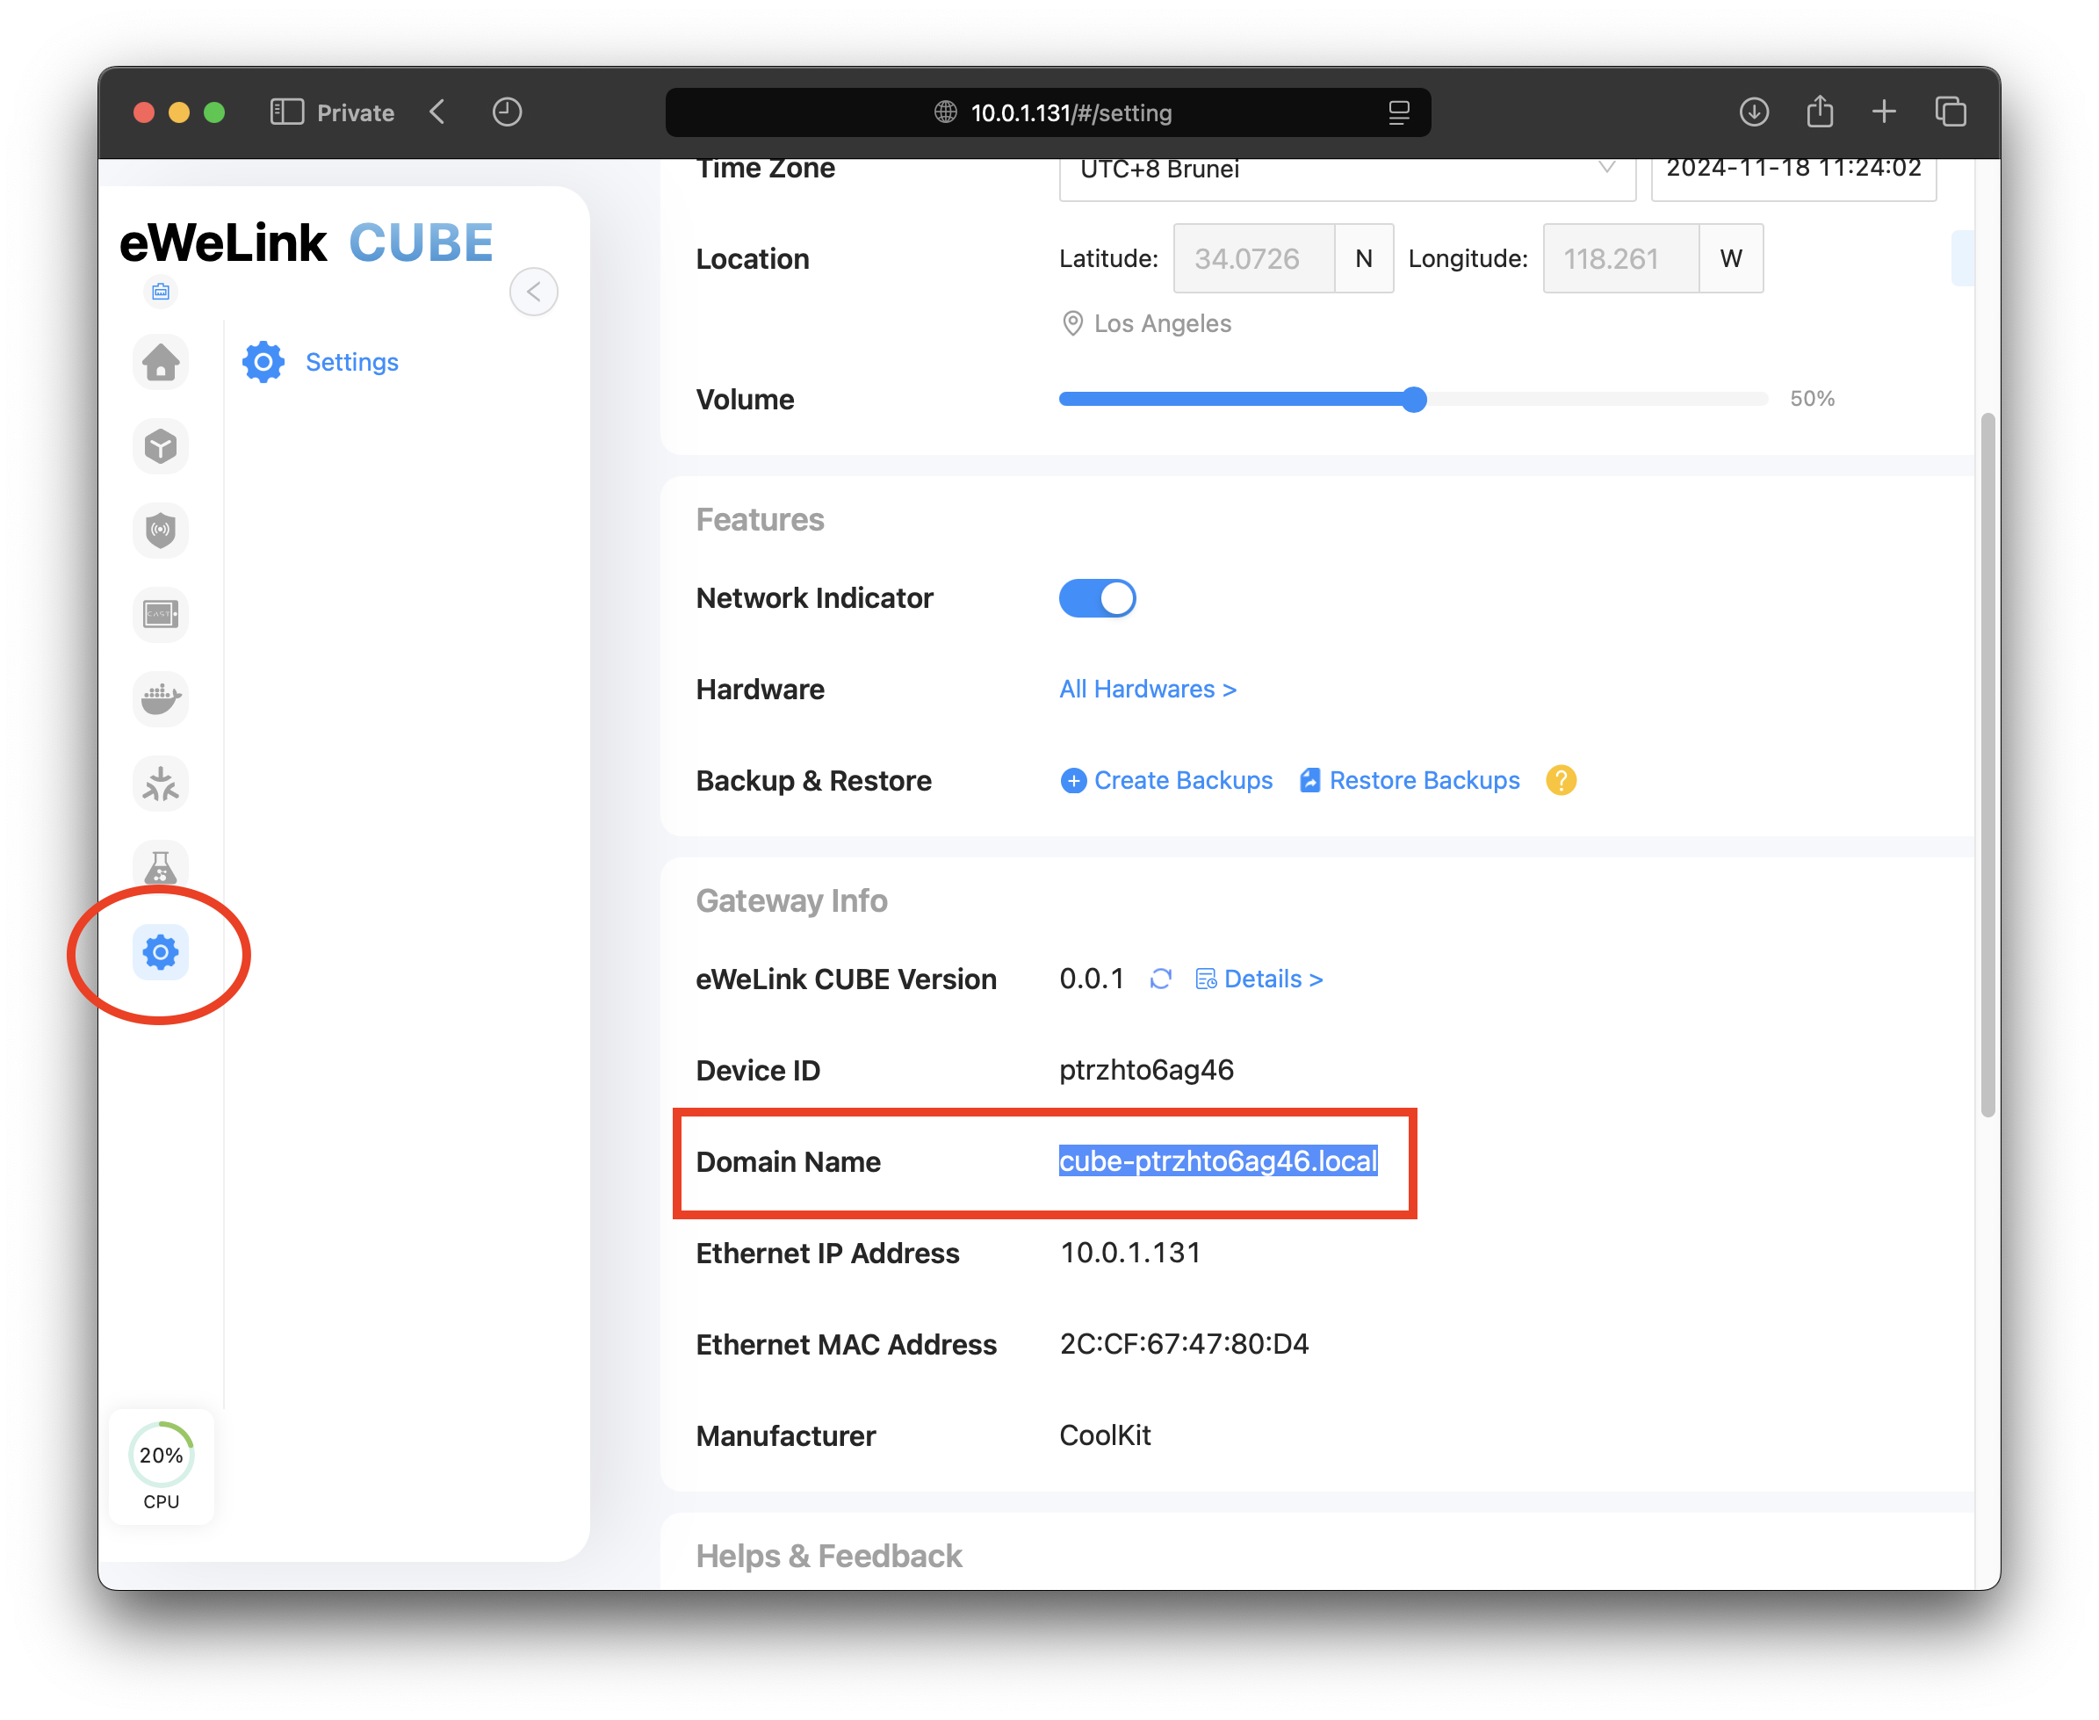Open All Hardwares list

[1147, 690]
